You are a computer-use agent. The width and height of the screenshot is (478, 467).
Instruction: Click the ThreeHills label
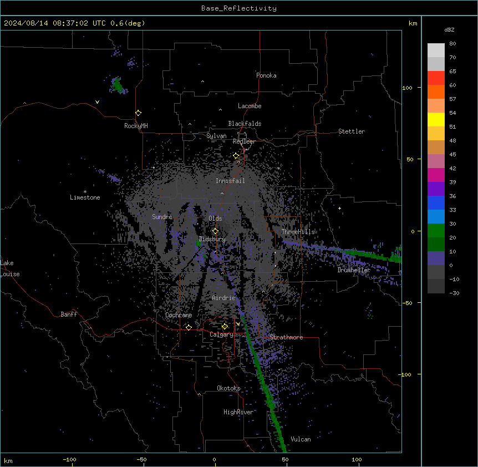pyautogui.click(x=298, y=232)
